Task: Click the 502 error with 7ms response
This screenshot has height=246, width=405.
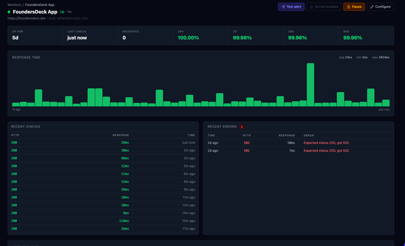Action: [x=298, y=151]
